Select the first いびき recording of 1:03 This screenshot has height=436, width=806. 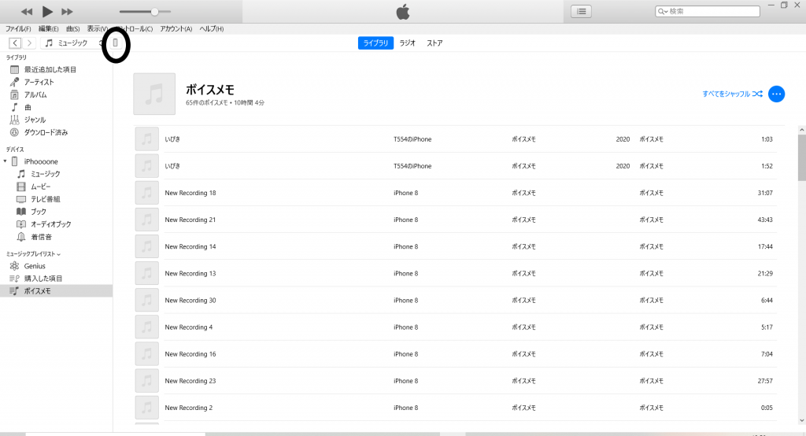pos(456,139)
